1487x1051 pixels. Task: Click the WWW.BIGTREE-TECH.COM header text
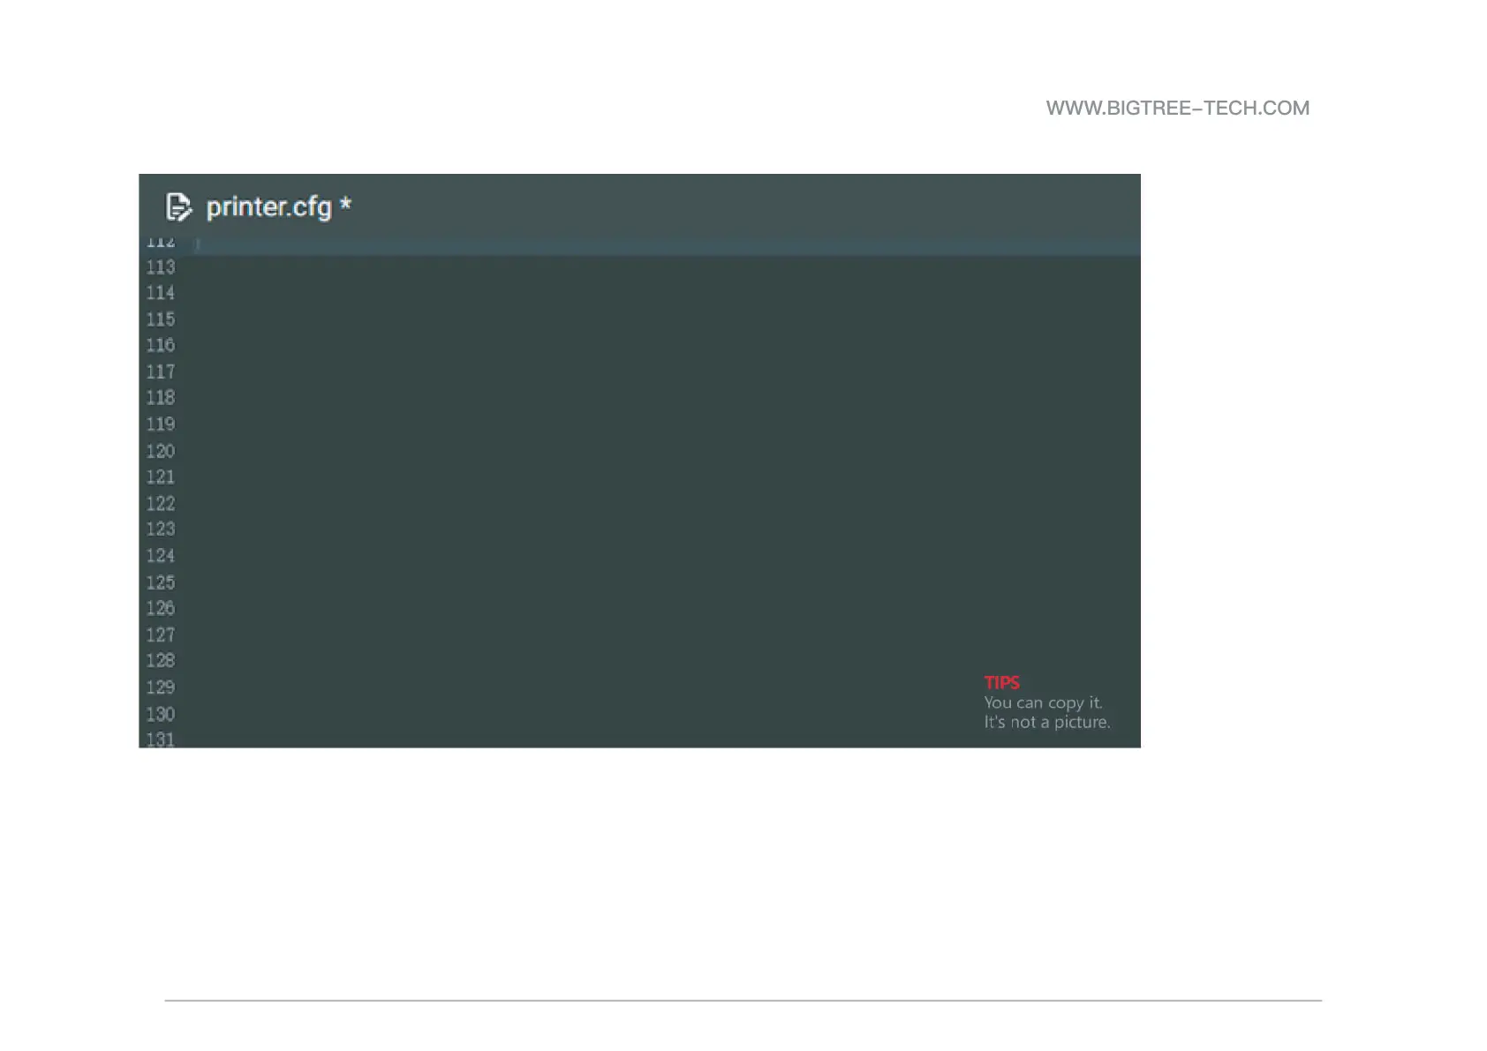click(x=1178, y=109)
